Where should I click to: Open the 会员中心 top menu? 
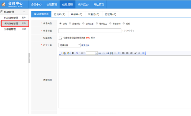36,5
